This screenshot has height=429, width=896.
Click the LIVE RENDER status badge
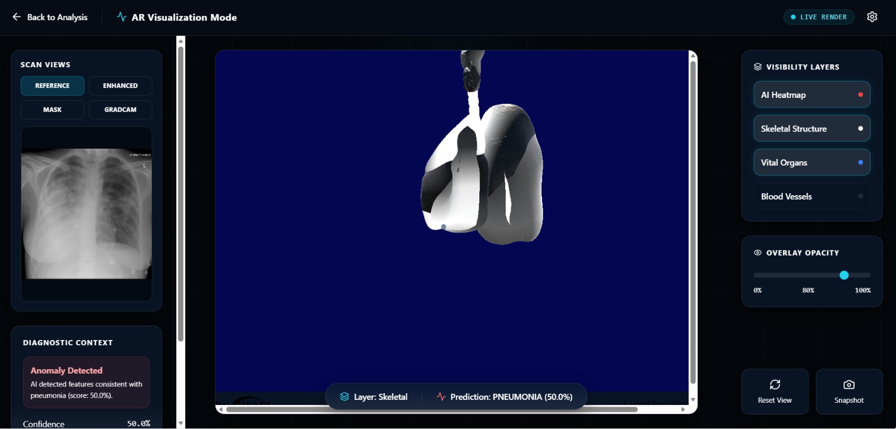(x=819, y=17)
